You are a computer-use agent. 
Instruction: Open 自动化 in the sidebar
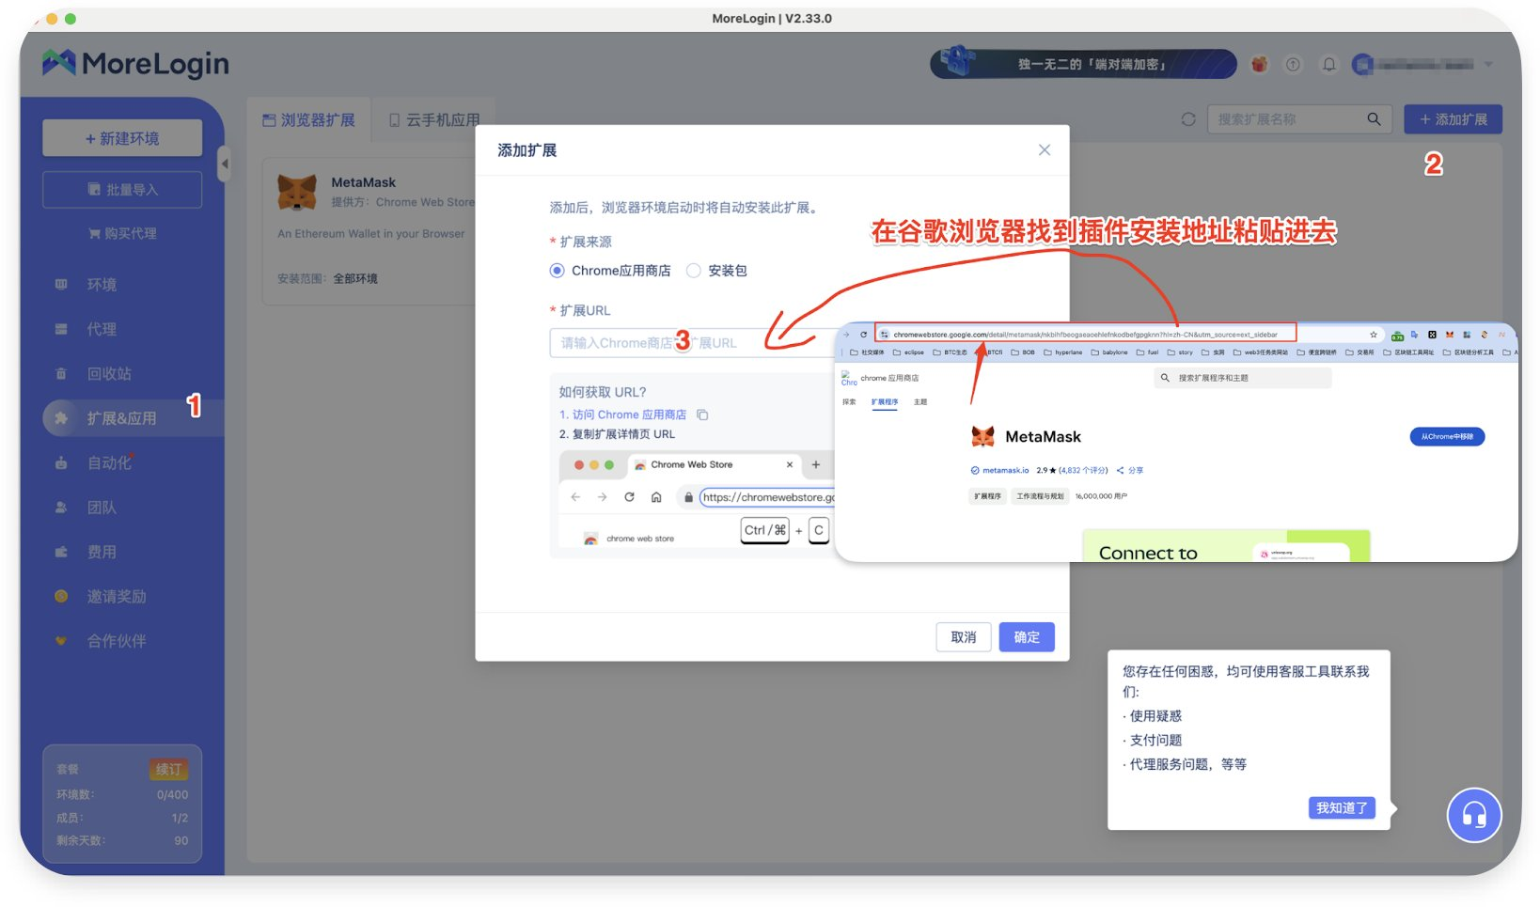point(109,462)
